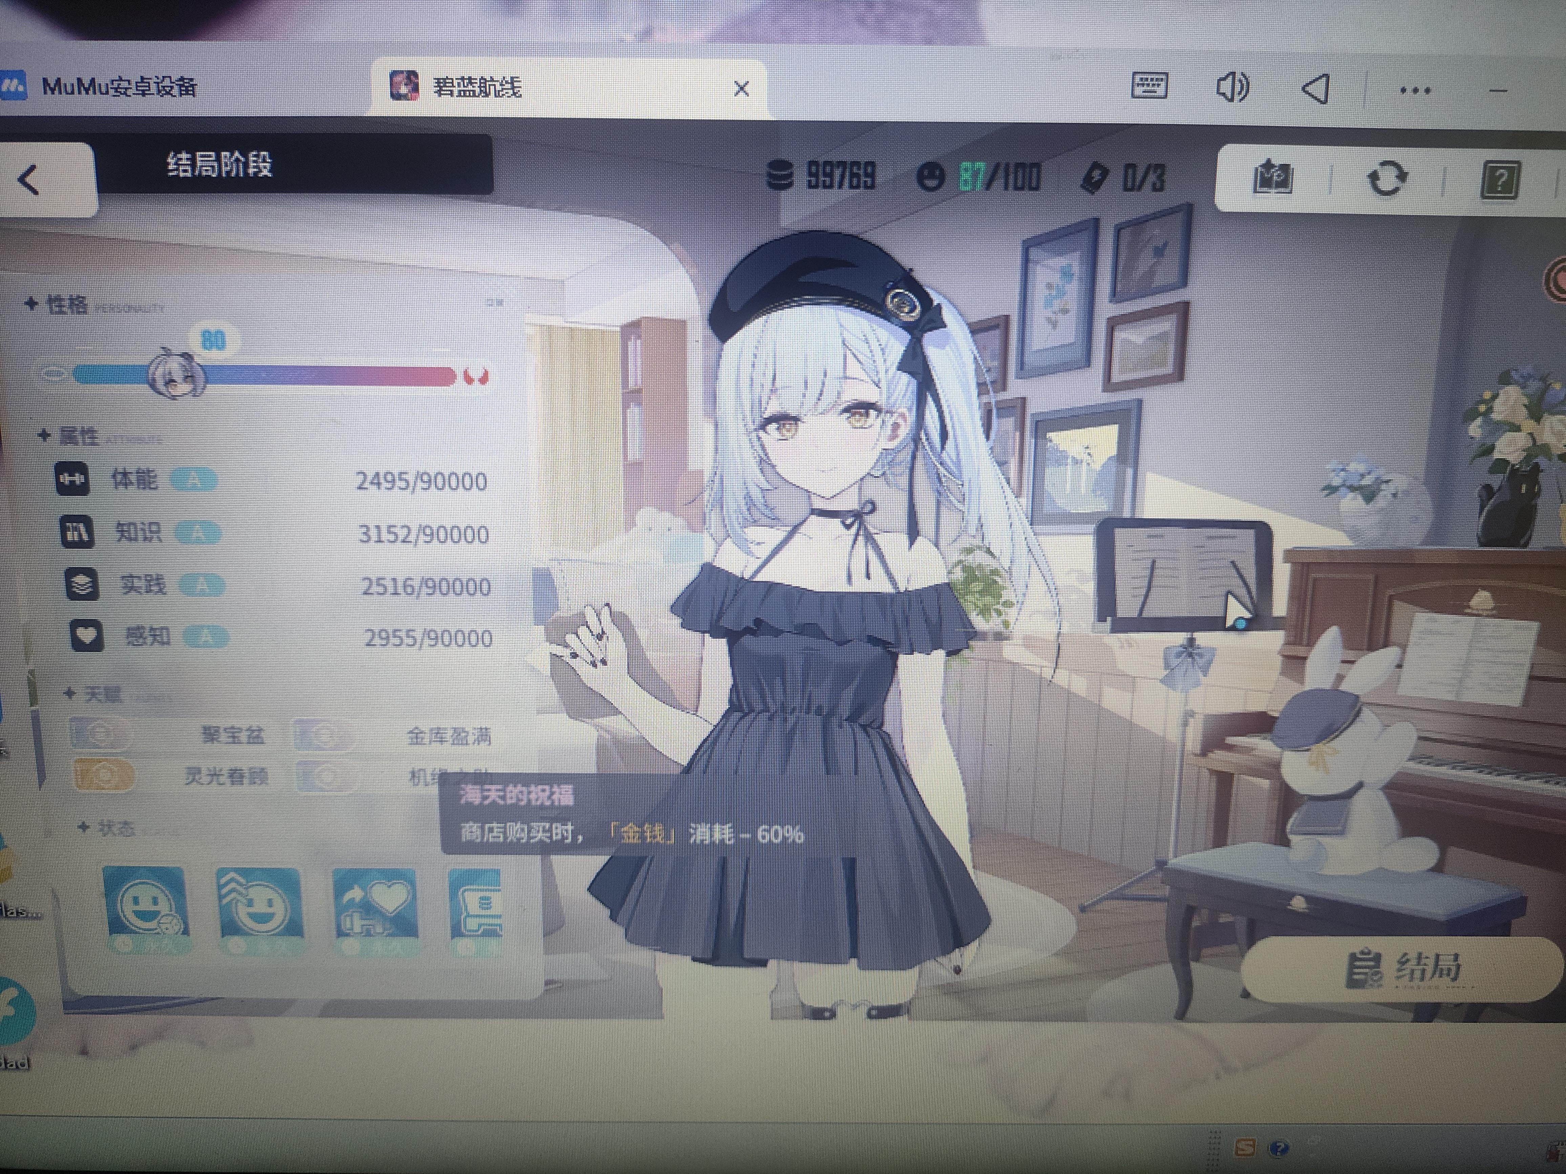Click the 海天的祝福 tooltip title
The image size is (1566, 1174).
pyautogui.click(x=517, y=796)
